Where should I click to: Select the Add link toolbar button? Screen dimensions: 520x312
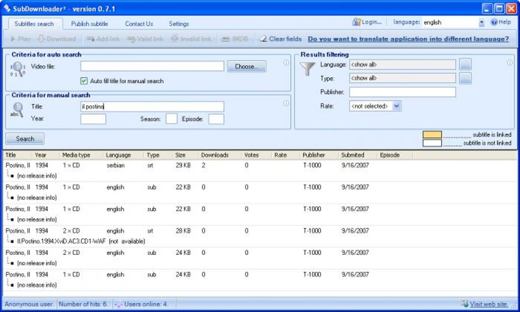(x=103, y=39)
